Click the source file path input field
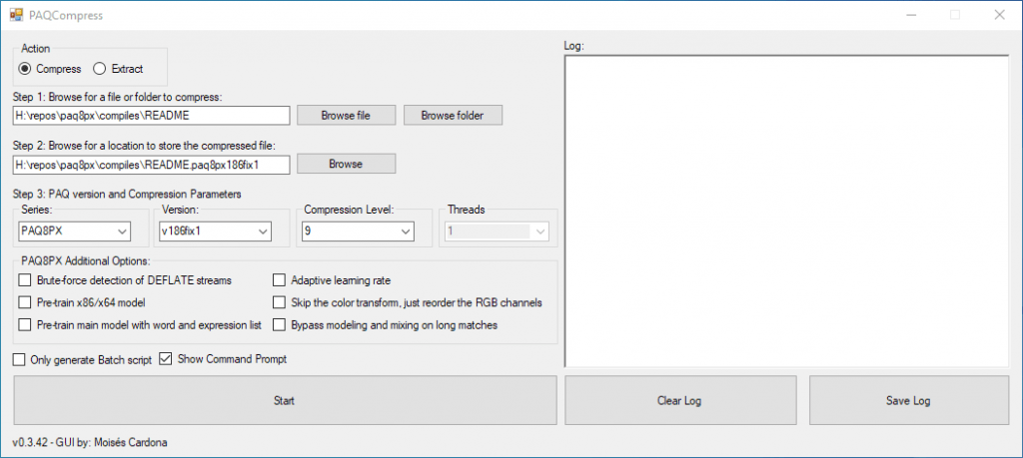 point(152,116)
